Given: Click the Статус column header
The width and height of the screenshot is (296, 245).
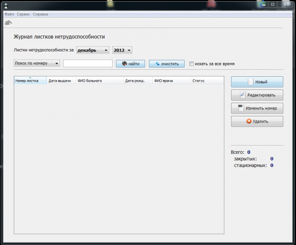Looking at the screenshot, I should (207, 80).
